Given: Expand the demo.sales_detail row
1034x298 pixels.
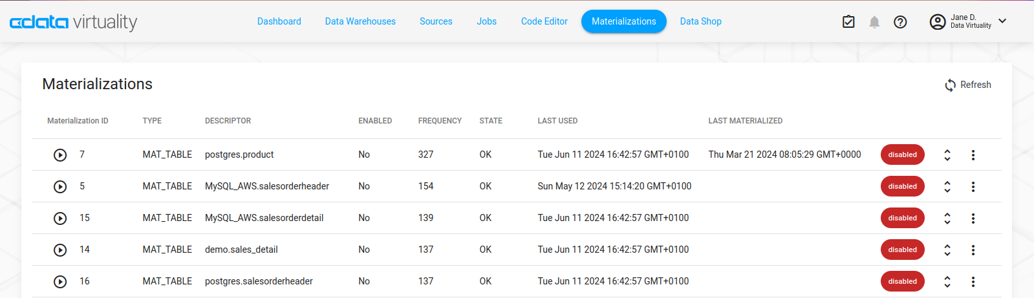Looking at the screenshot, I should click(x=947, y=250).
